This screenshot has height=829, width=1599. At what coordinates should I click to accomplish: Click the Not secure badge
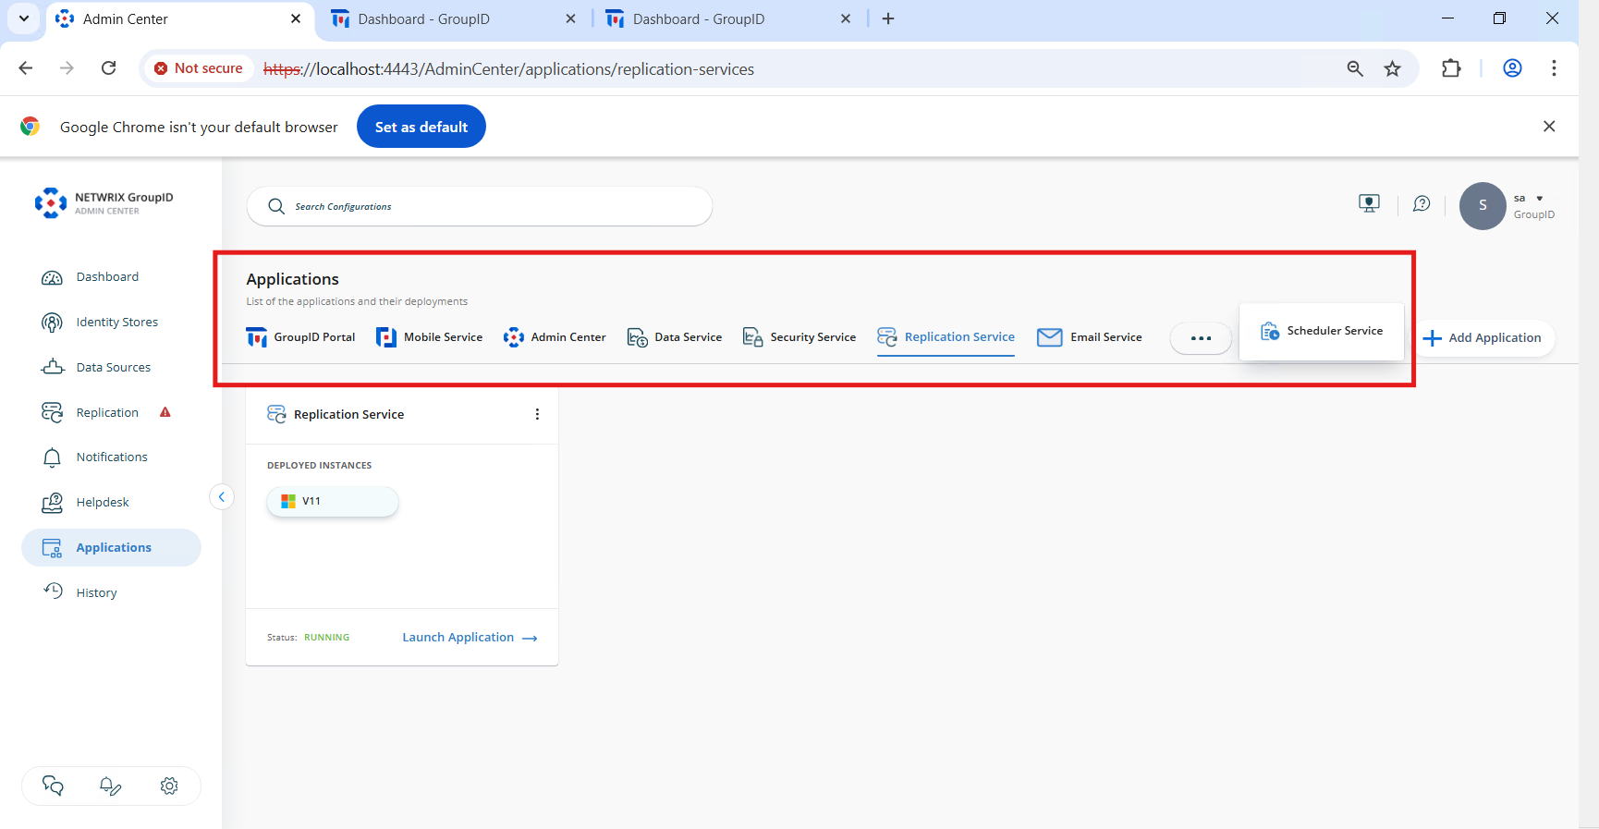[x=199, y=68]
